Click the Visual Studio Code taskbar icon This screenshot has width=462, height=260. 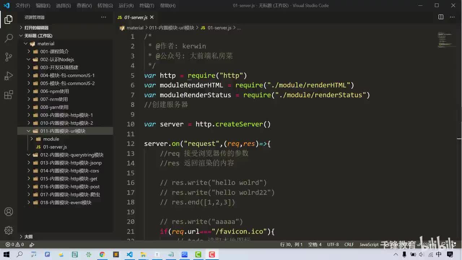[x=130, y=255]
